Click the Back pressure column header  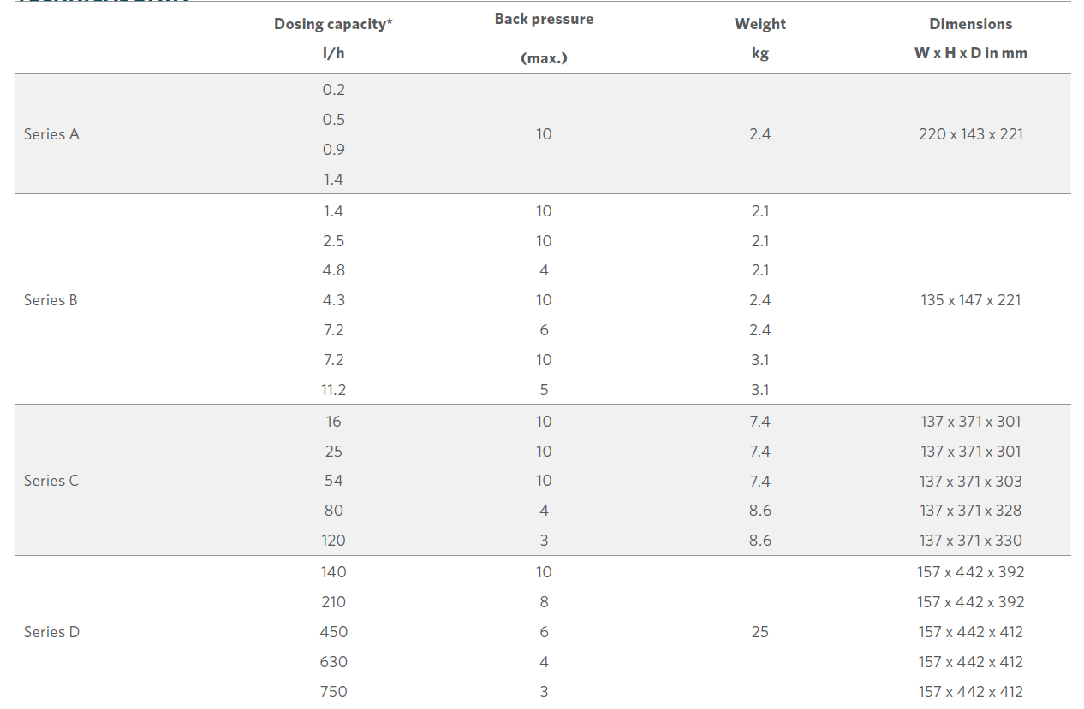544,38
